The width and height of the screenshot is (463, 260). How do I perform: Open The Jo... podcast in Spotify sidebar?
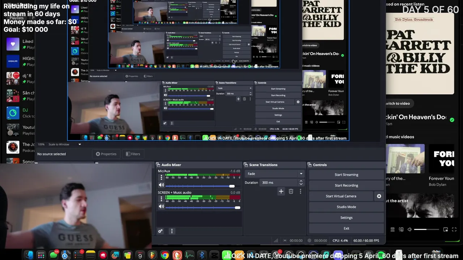tap(21, 147)
